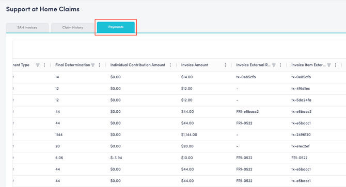Select the $14.00 invoice amount cell
This screenshot has width=346, height=187.
[x=187, y=77]
